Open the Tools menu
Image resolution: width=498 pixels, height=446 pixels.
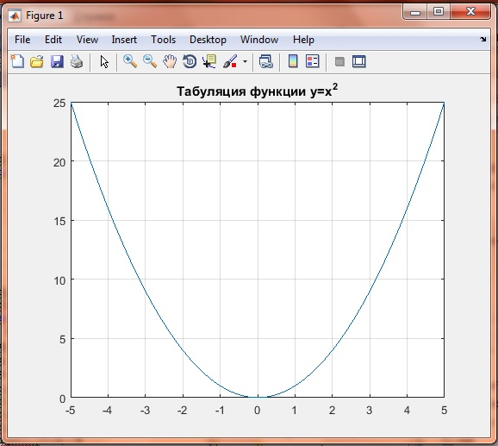[x=163, y=40]
